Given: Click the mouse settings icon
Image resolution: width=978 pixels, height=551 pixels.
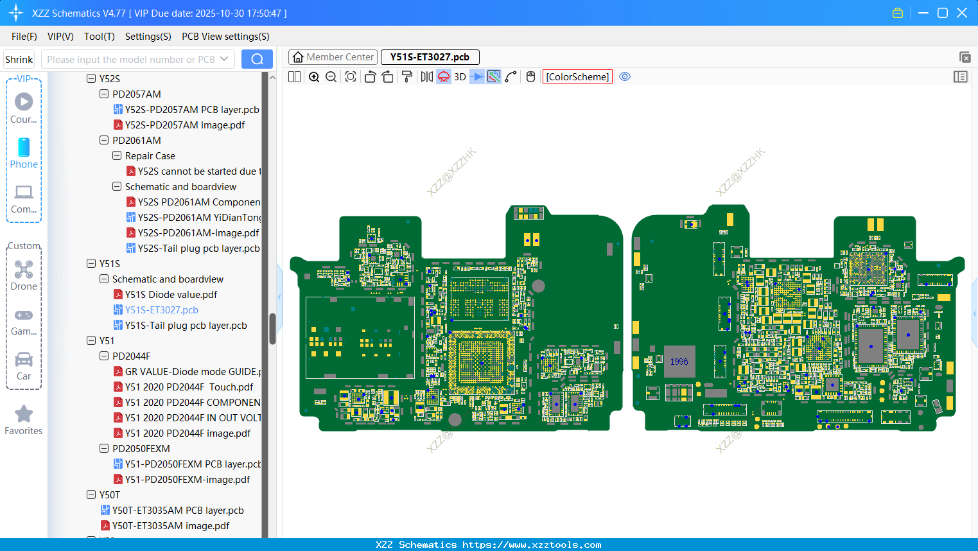Looking at the screenshot, I should (x=530, y=77).
